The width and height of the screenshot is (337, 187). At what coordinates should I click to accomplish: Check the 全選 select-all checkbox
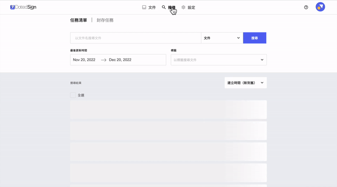73,95
